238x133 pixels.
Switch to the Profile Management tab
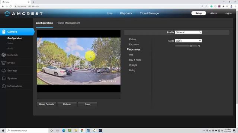(x=68, y=23)
